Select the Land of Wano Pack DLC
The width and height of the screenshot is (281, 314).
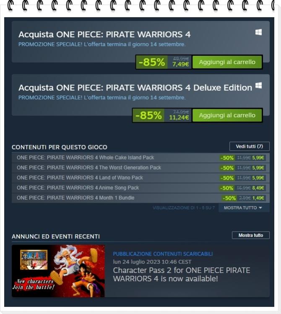[140, 178]
